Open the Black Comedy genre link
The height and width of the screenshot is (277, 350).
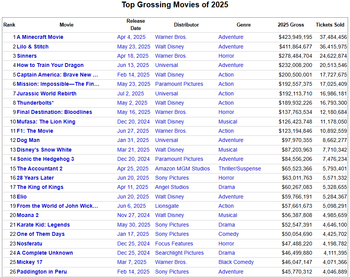[x=236, y=262]
